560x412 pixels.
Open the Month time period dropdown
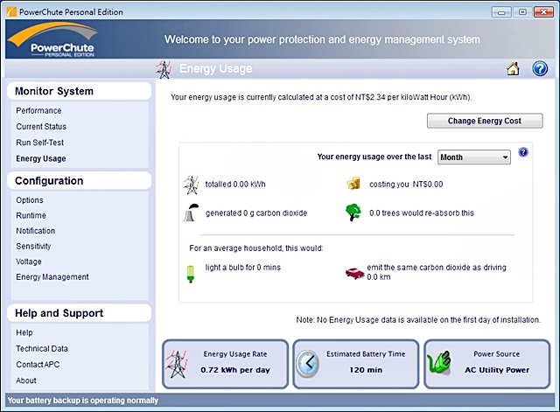(474, 157)
